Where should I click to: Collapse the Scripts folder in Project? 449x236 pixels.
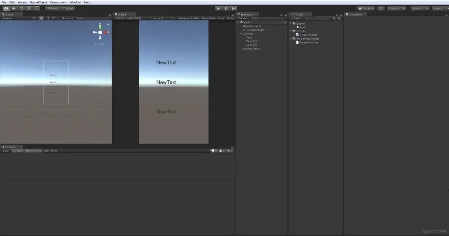(290, 31)
